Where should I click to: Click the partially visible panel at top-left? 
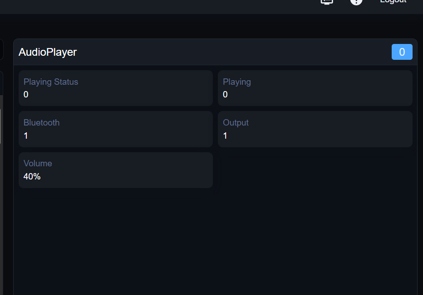[1, 49]
